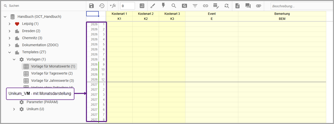Select Dresden (2) tree item
Viewport: 334px width, 124px height.
pyautogui.click(x=31, y=31)
